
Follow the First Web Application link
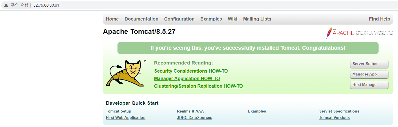(x=126, y=118)
